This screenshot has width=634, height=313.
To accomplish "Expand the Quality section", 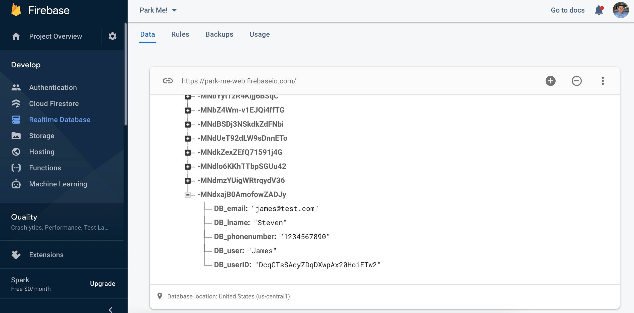I will 60,222.
